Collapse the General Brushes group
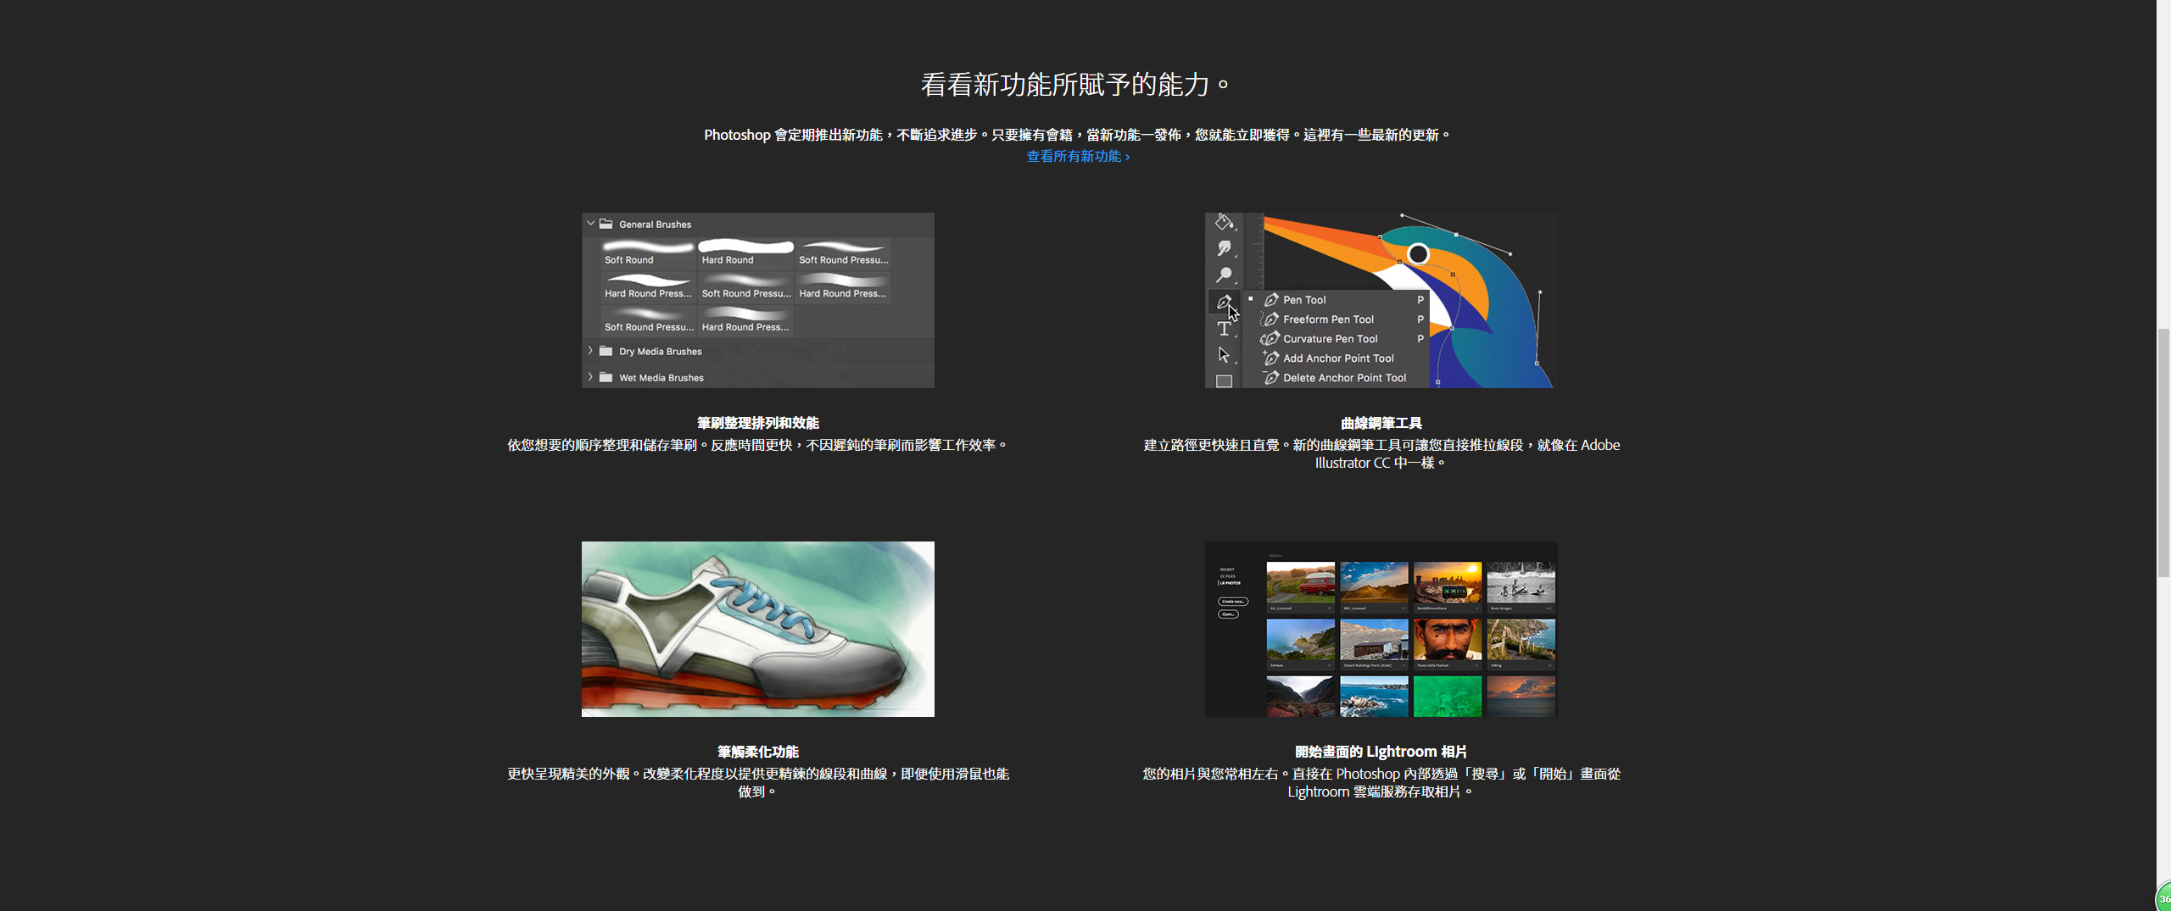This screenshot has width=2171, height=911. pyautogui.click(x=591, y=224)
